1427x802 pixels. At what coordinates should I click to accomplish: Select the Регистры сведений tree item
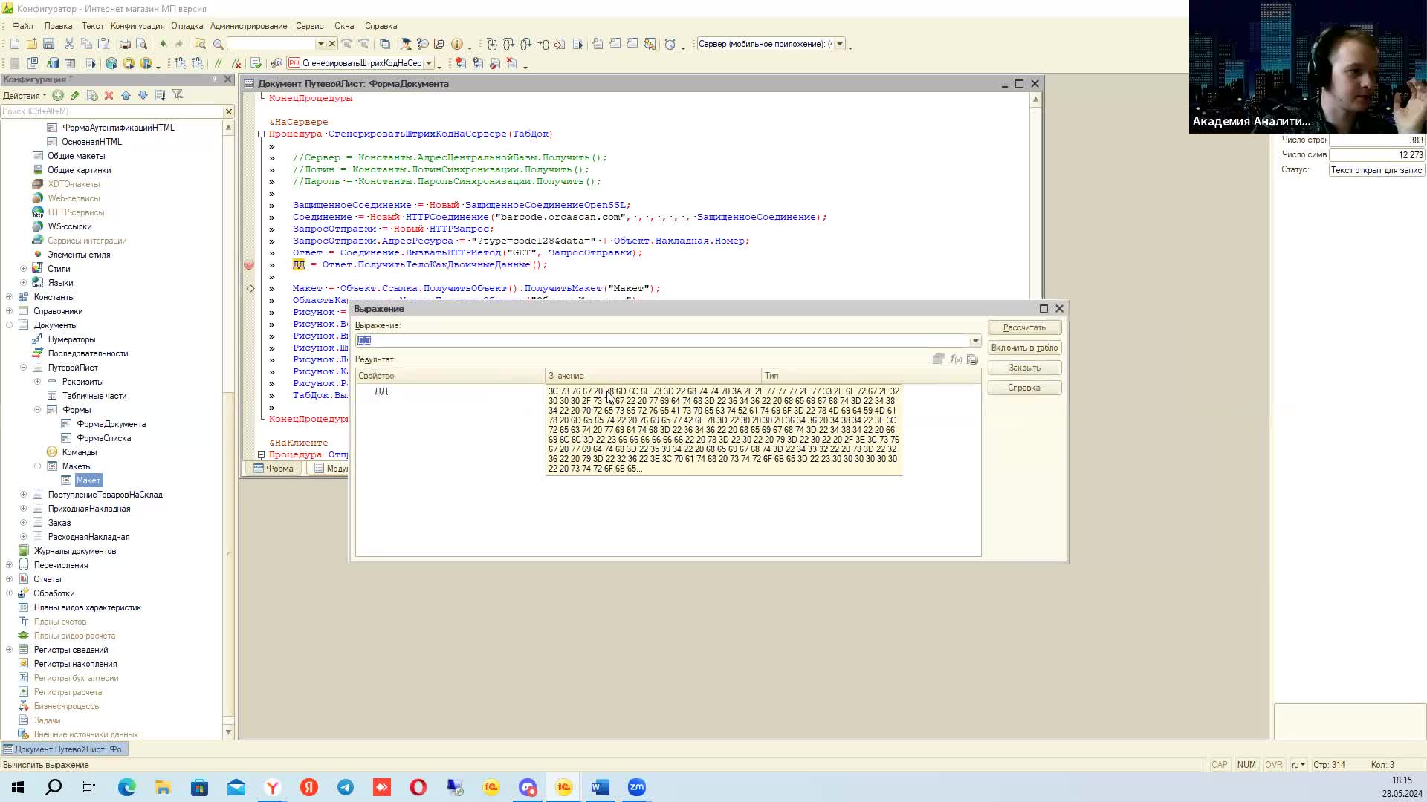click(x=71, y=650)
